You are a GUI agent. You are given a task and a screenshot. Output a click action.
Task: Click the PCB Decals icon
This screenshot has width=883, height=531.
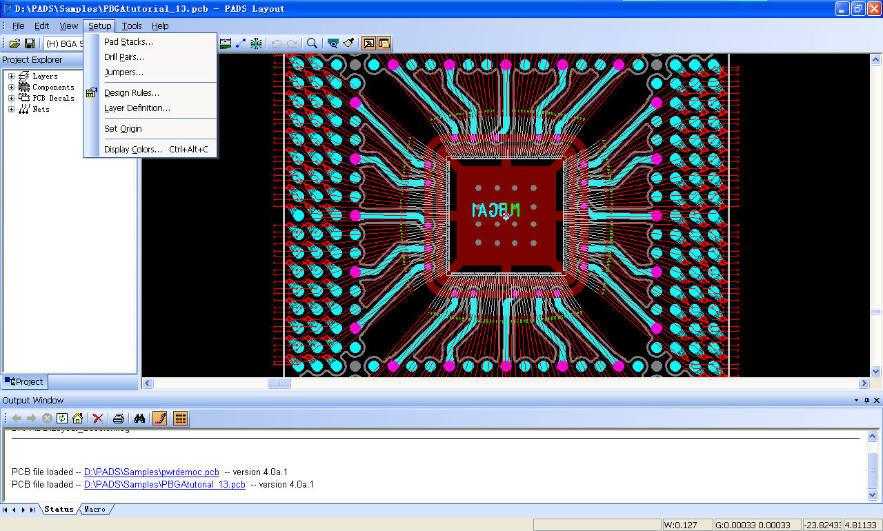pos(23,98)
